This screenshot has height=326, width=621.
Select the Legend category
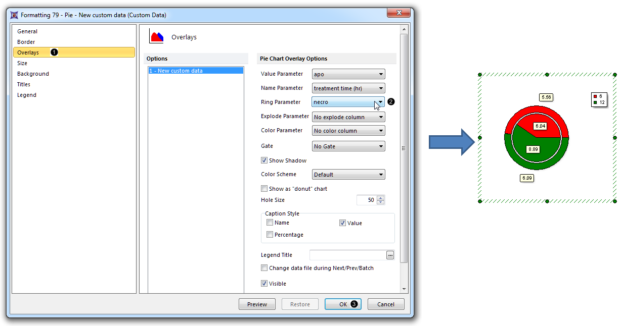pos(27,95)
